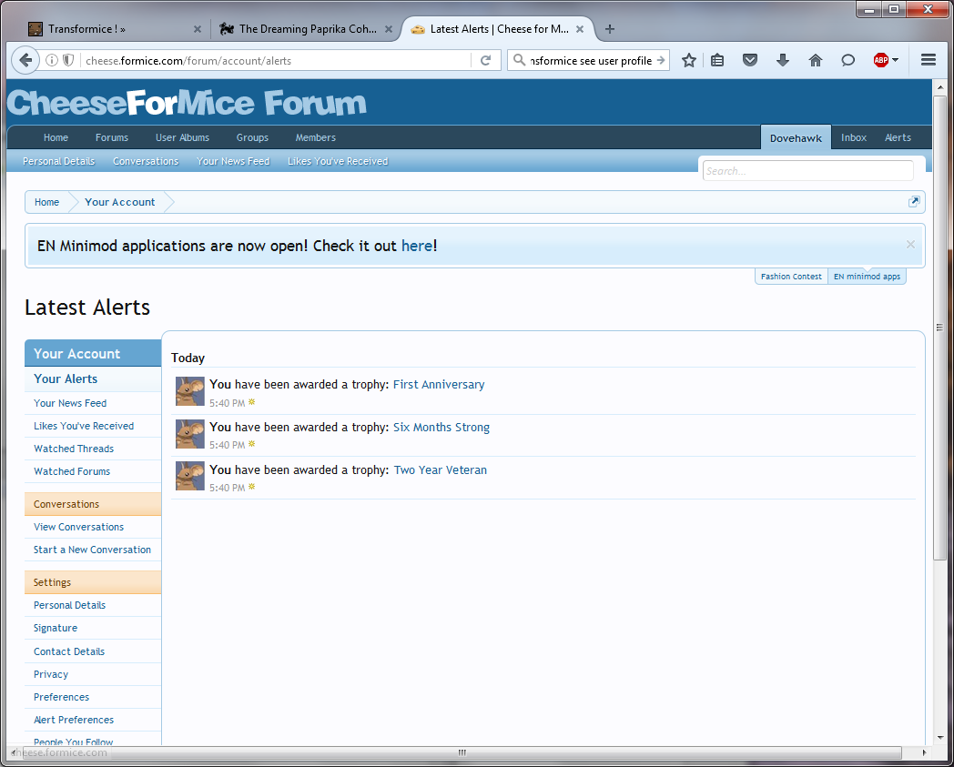Screen dimensions: 954x767
Task: Select Latest Alerts browser tab
Action: click(499, 29)
